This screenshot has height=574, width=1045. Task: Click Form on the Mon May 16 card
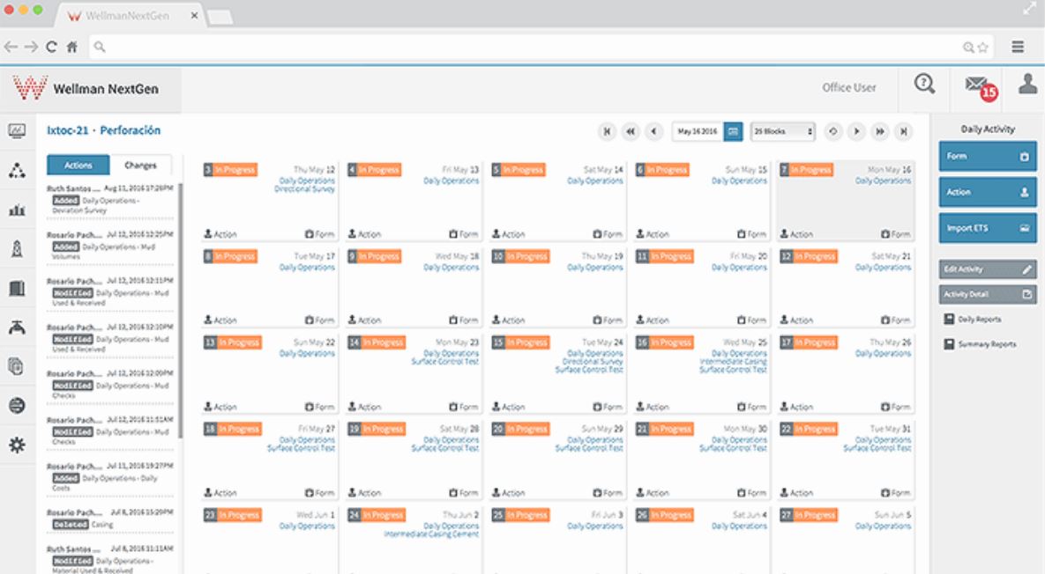896,234
